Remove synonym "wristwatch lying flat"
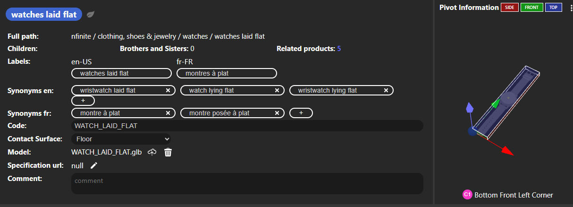 pos(386,90)
